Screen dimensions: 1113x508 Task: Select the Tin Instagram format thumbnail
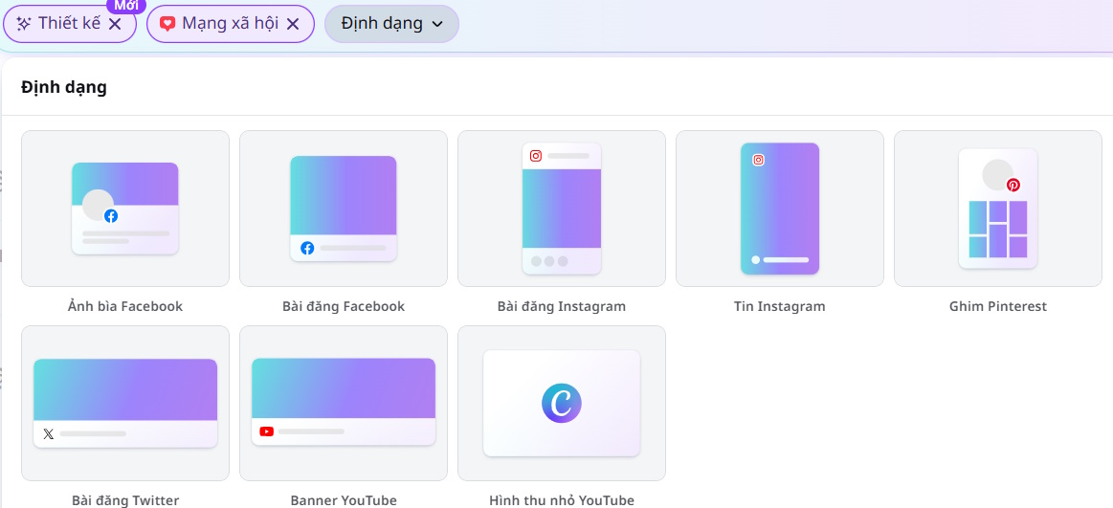click(x=779, y=209)
